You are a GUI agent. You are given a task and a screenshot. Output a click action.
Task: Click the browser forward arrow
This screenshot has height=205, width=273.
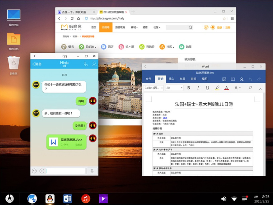click(x=66, y=18)
